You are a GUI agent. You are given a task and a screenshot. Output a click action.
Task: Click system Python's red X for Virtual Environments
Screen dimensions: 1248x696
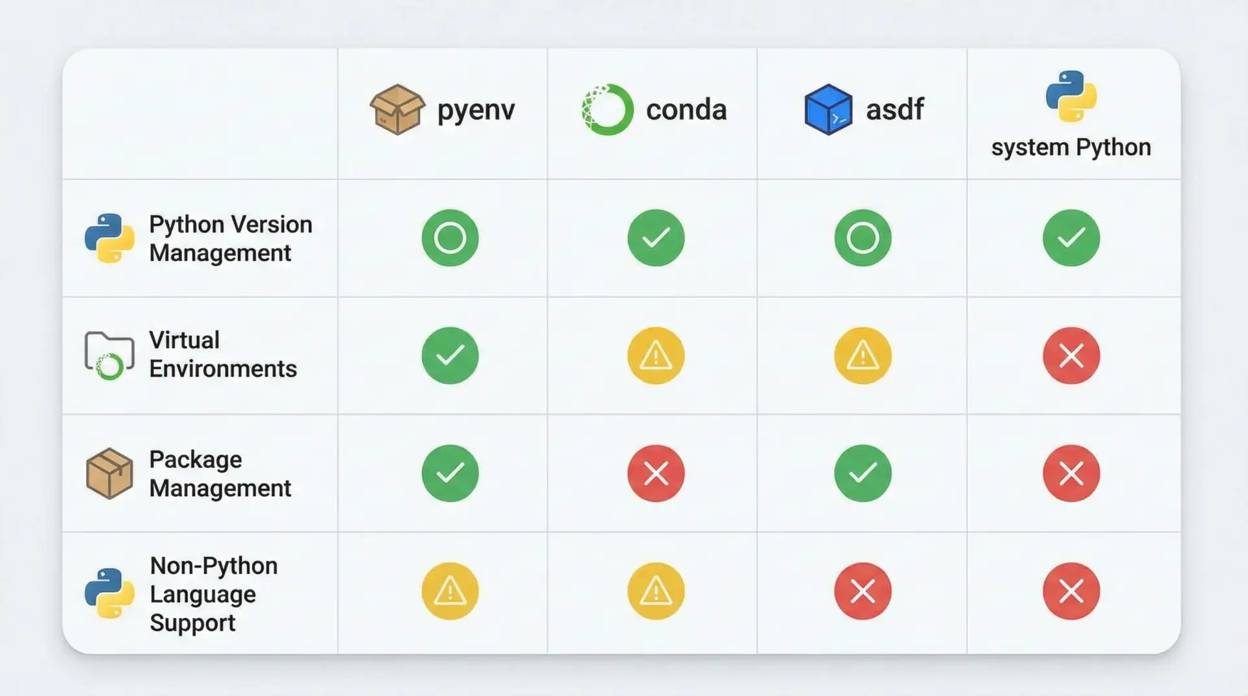point(1071,356)
